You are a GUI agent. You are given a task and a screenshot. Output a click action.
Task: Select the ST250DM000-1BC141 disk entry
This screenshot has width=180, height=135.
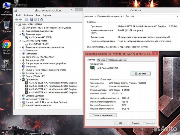(39, 44)
